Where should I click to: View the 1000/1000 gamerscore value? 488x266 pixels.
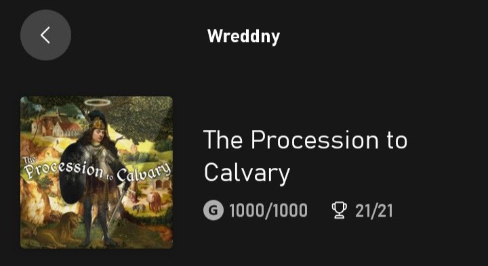[x=268, y=210]
